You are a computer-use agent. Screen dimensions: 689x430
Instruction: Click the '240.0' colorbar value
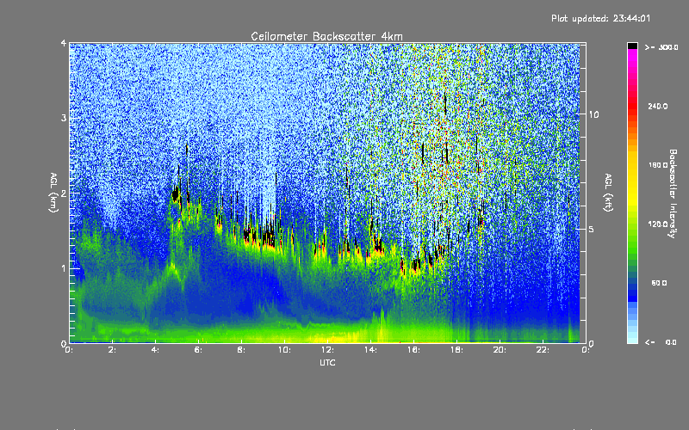tap(658, 106)
